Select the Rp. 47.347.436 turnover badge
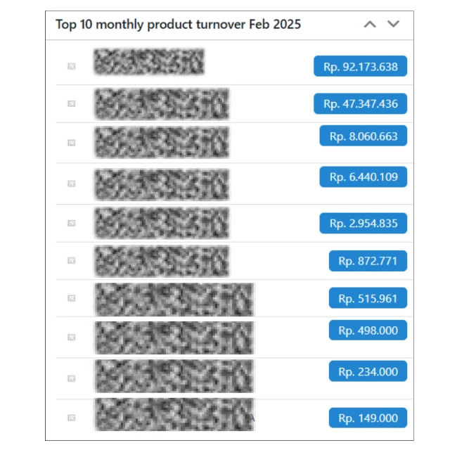Viewport: 450px width, 450px height. pos(360,104)
